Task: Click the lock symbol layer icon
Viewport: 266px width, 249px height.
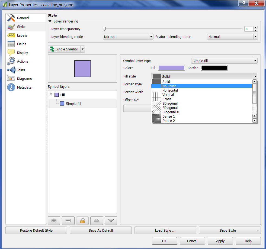Action: click(82, 221)
